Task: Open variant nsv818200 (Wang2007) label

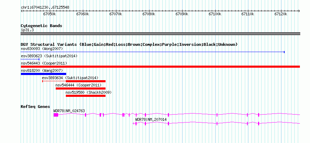Action: [x=42, y=70]
